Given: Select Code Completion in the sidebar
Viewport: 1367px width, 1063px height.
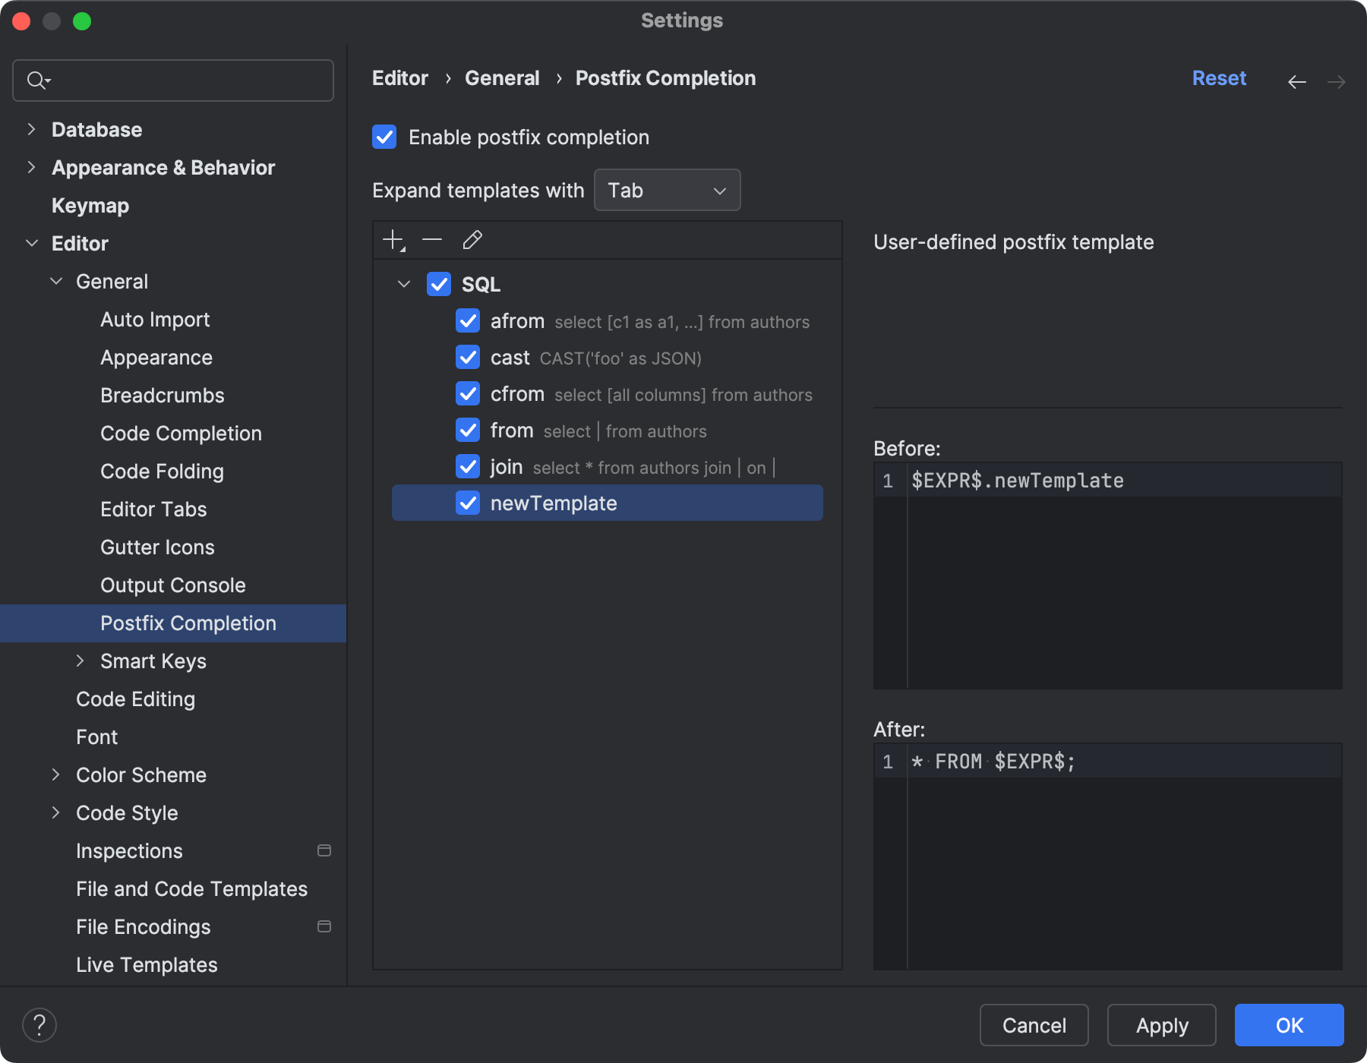Looking at the screenshot, I should coord(181,433).
